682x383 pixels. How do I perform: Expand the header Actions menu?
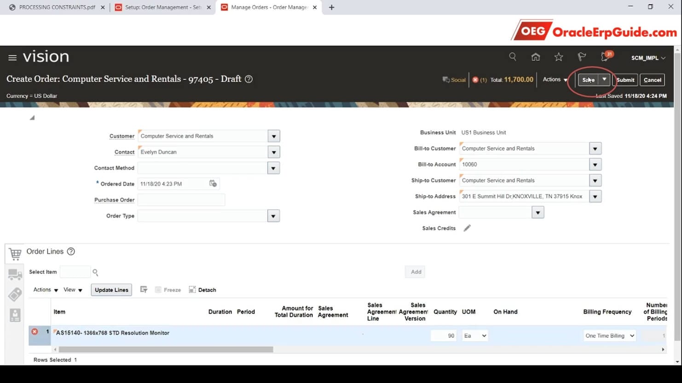(555, 80)
